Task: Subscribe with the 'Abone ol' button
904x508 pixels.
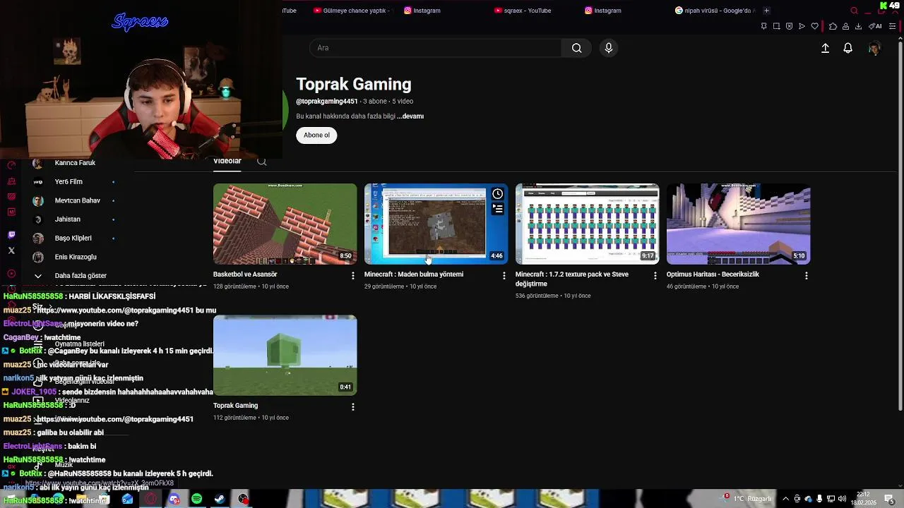Action: 316,135
